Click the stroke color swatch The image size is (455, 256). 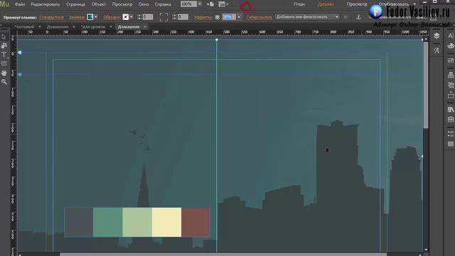pyautogui.click(x=126, y=17)
